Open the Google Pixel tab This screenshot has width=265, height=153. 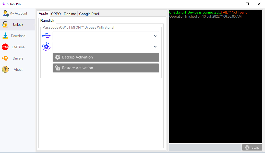[x=89, y=14]
